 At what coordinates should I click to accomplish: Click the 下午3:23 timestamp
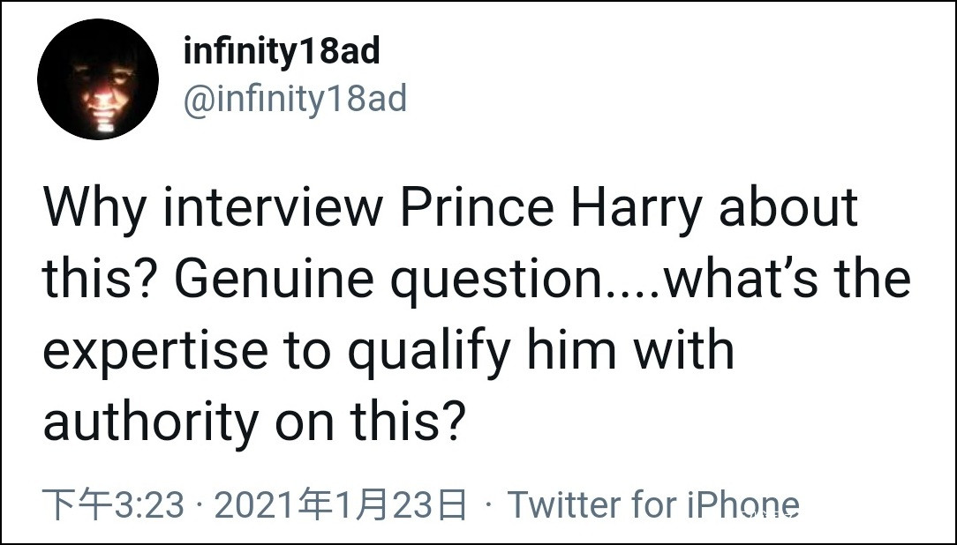tap(114, 505)
